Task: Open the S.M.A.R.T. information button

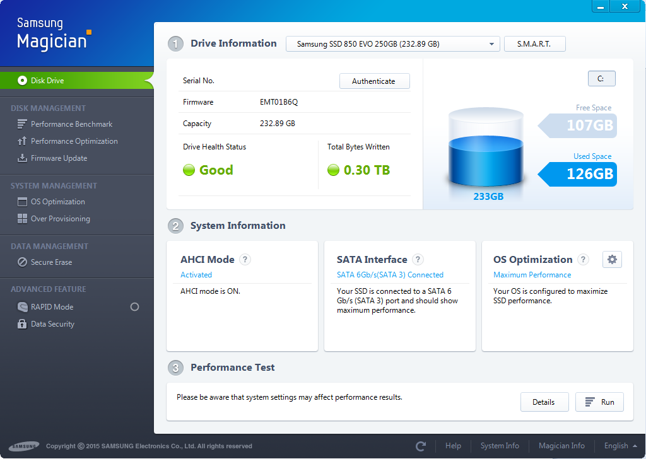Action: click(534, 44)
